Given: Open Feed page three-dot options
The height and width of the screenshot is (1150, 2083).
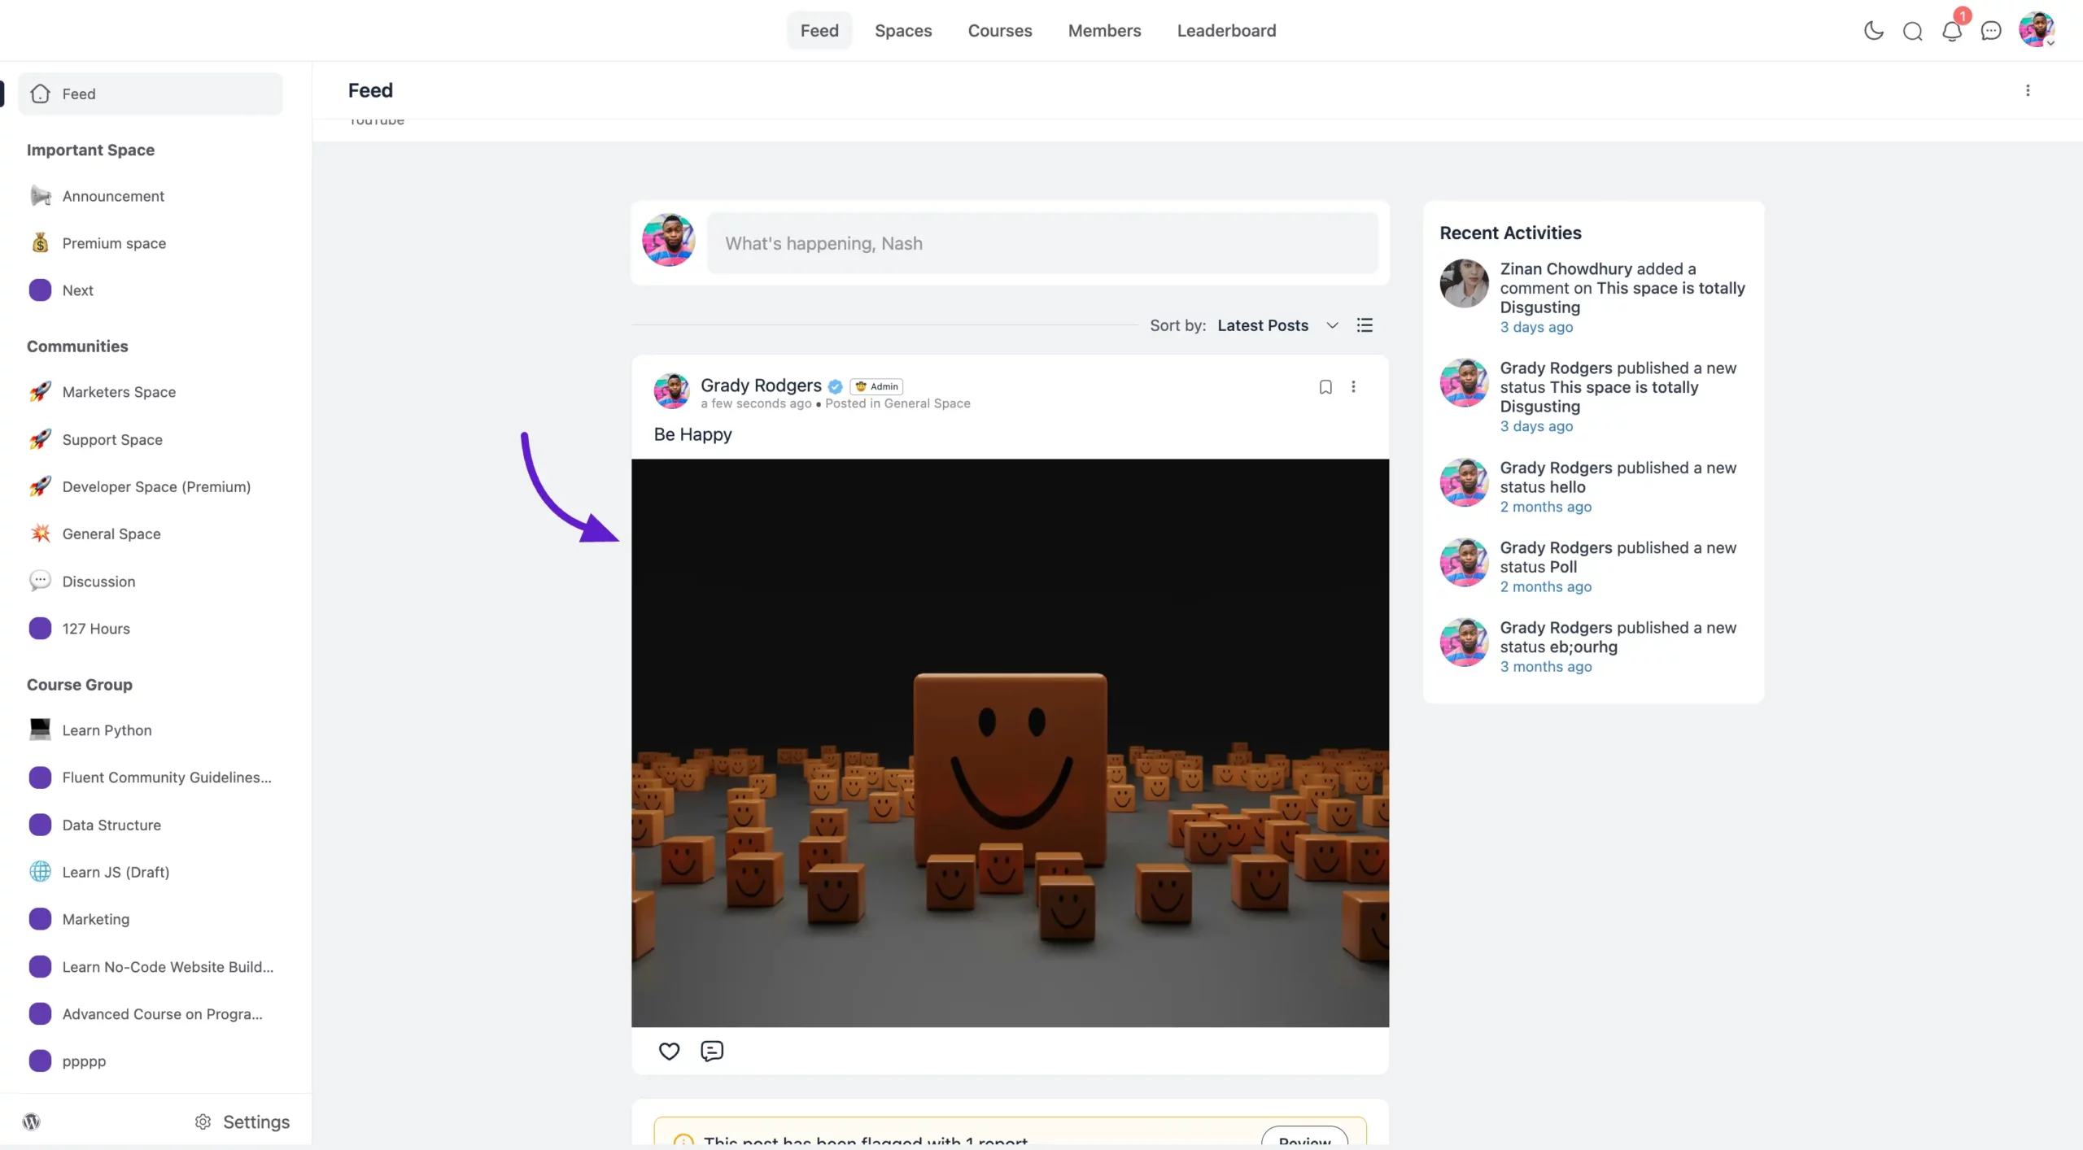Looking at the screenshot, I should 2027,90.
